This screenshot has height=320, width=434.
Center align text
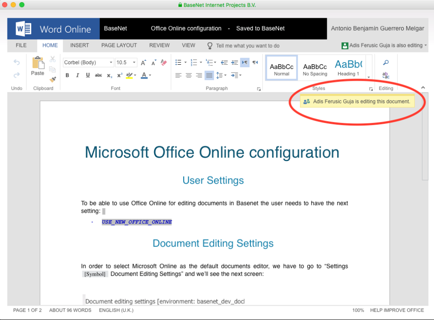click(x=188, y=75)
